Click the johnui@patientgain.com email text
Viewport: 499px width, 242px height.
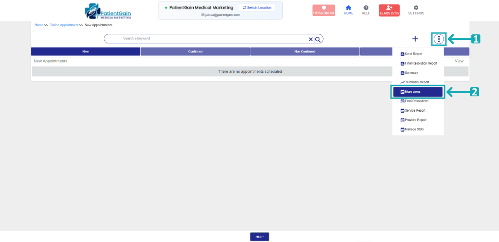(x=222, y=15)
